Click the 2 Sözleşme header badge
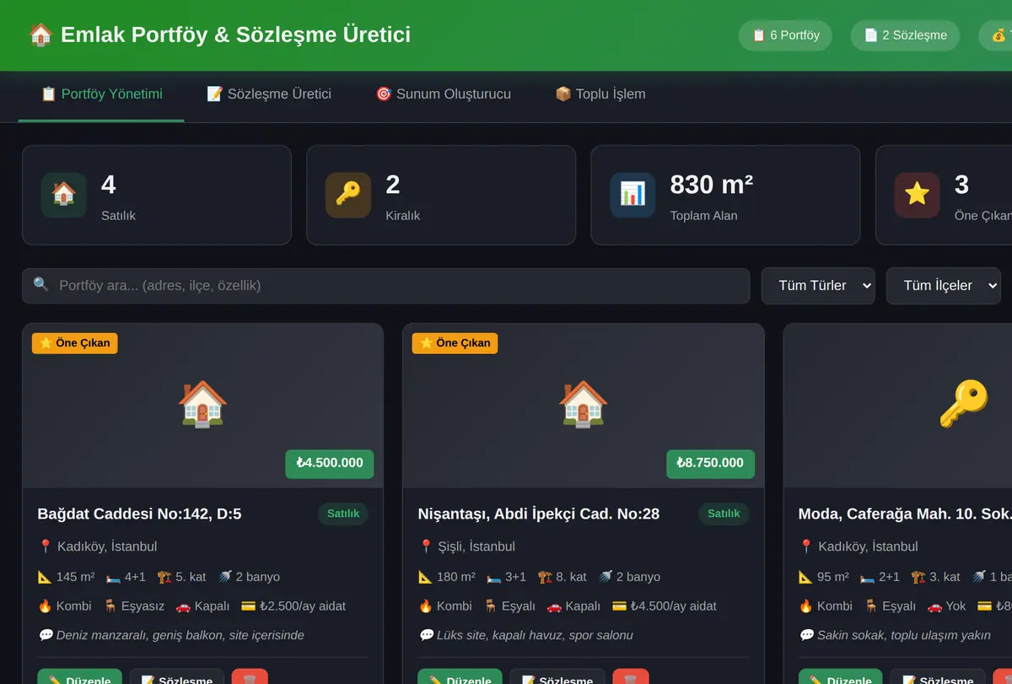 906,35
